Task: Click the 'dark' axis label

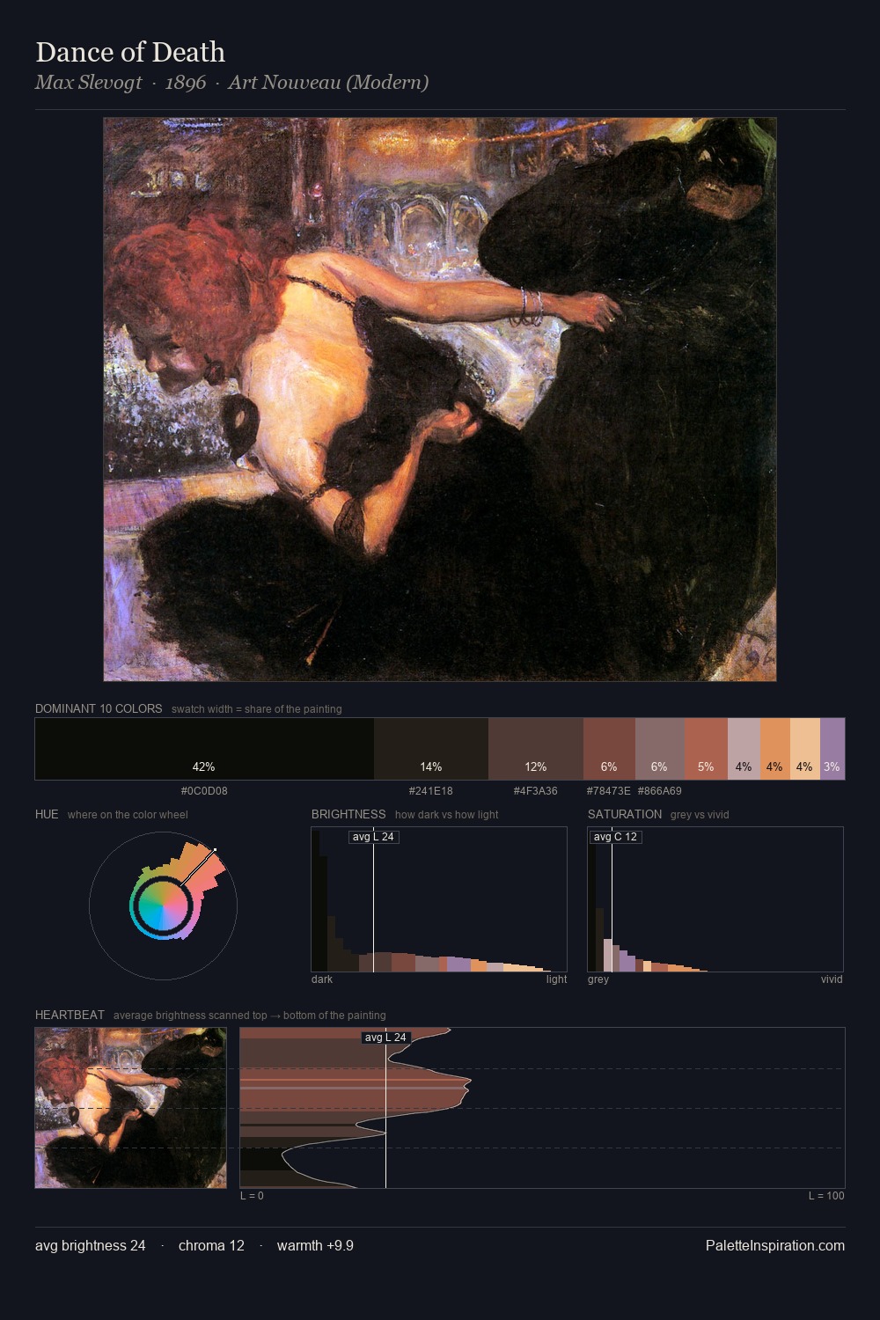Action: pyautogui.click(x=322, y=979)
